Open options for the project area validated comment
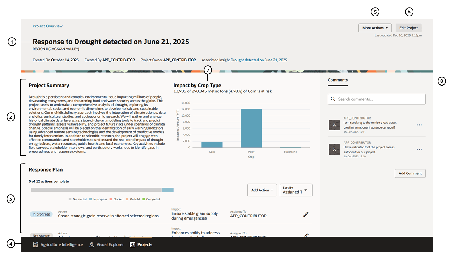 419,149
